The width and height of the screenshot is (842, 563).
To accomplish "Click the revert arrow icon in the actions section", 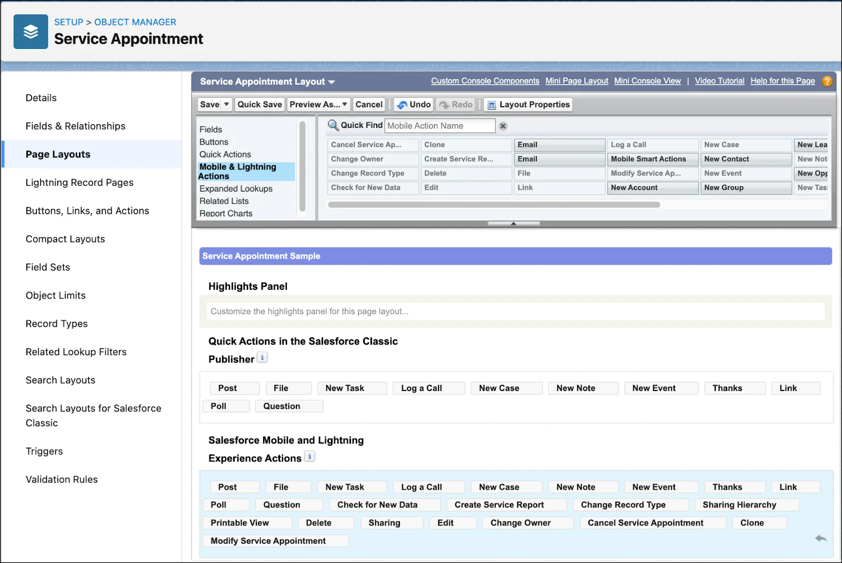I will pos(821,538).
